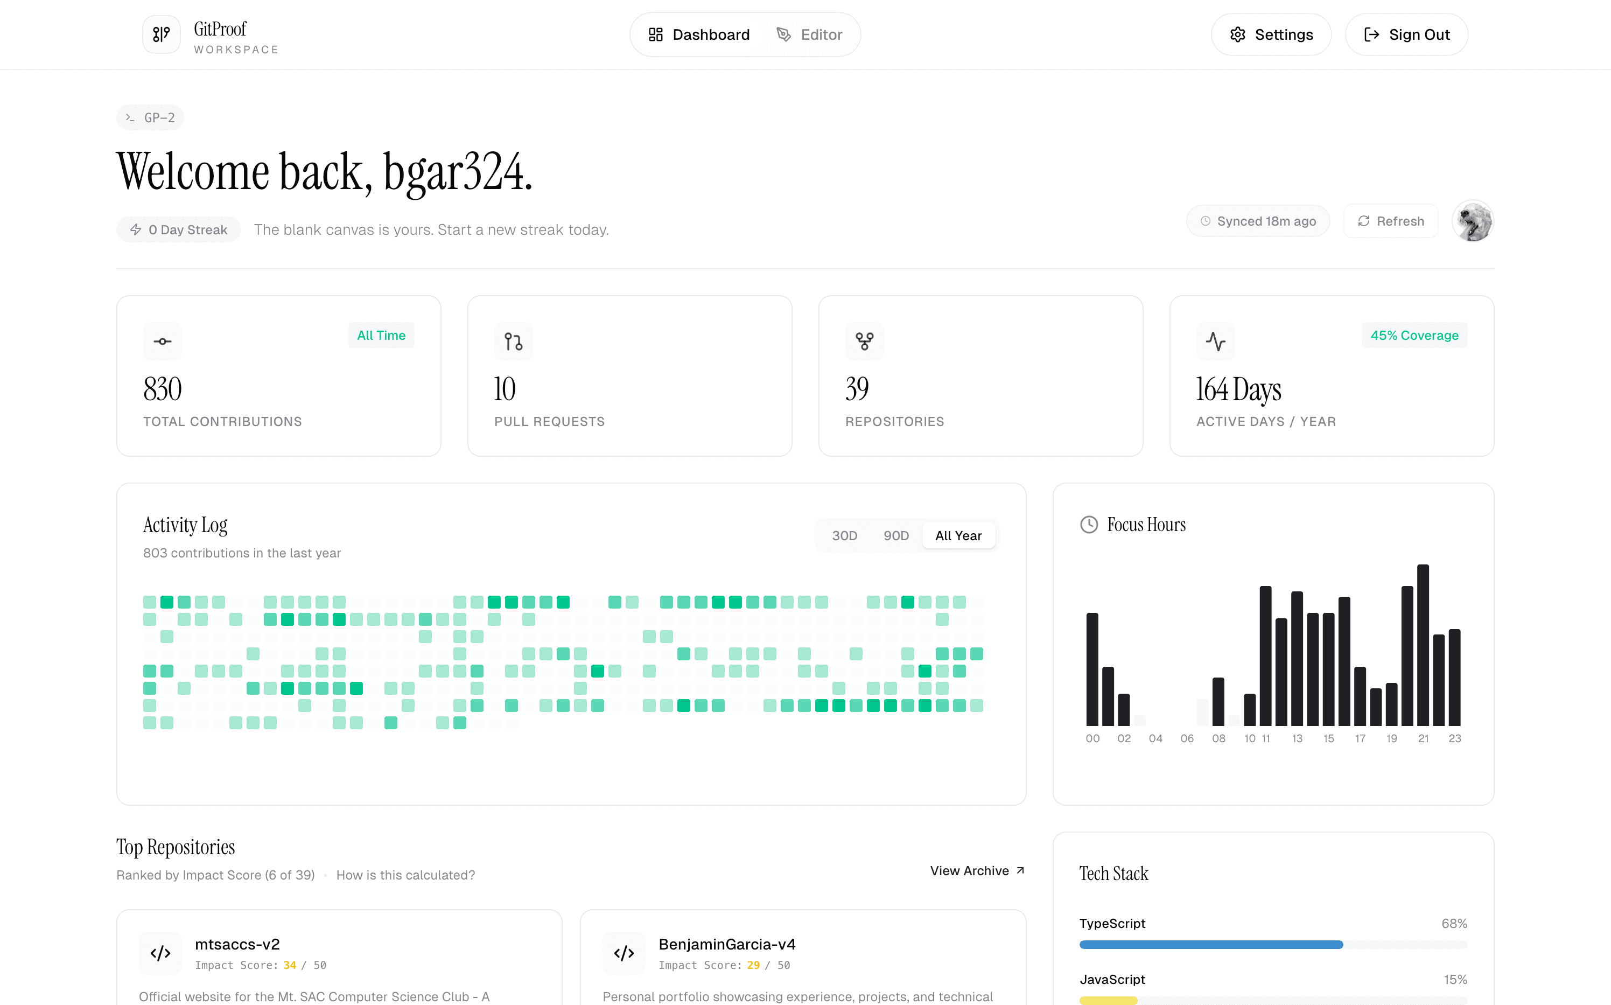Click the repositories fork icon
Viewport: 1611px width, 1005px height.
pos(864,341)
